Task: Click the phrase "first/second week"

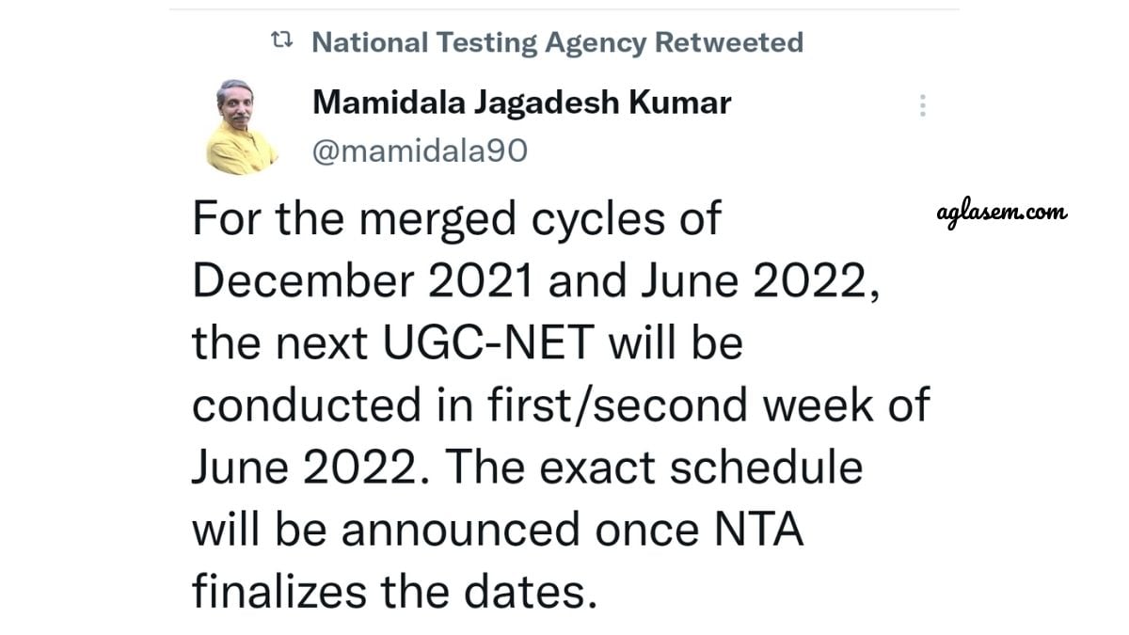Action: coord(675,405)
